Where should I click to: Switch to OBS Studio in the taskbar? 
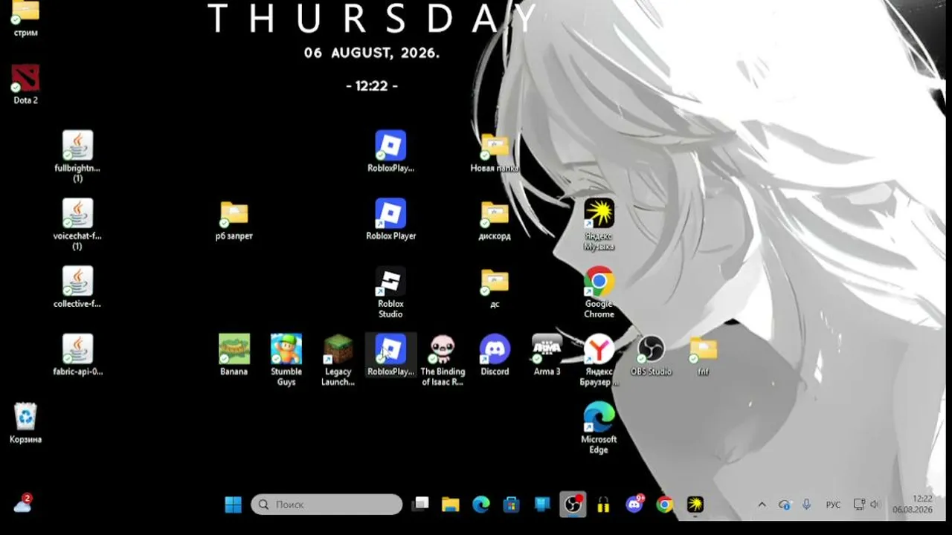(573, 505)
